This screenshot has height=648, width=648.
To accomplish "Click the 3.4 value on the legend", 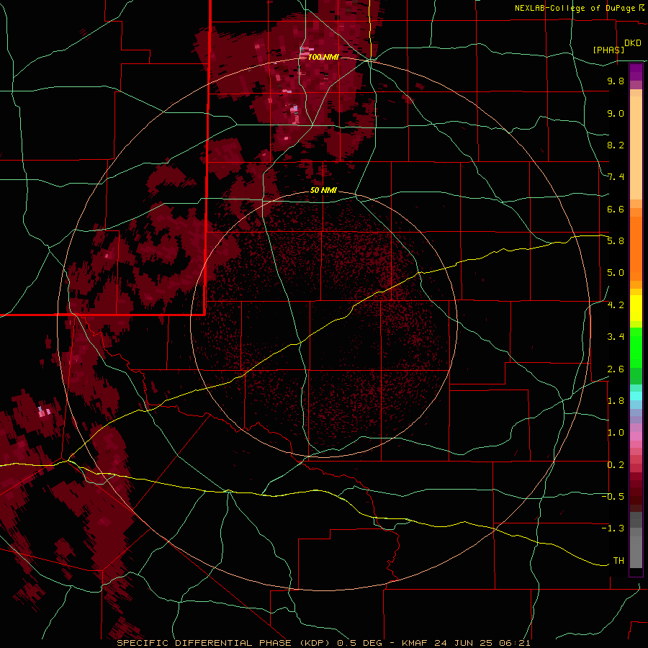I will point(616,337).
